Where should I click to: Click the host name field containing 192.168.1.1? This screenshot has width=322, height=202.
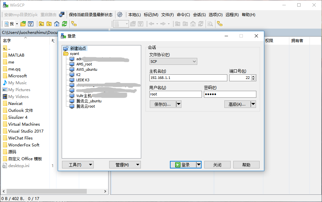[x=188, y=78]
